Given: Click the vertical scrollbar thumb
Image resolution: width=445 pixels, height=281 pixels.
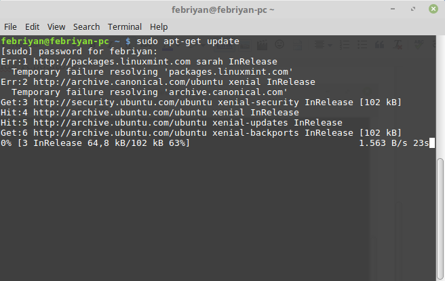Looking at the screenshot, I should tap(440, 217).
